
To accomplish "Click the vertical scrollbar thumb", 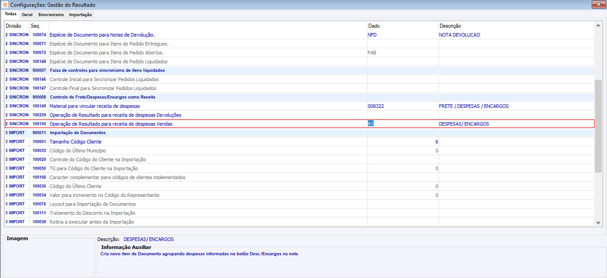I will coord(598,125).
